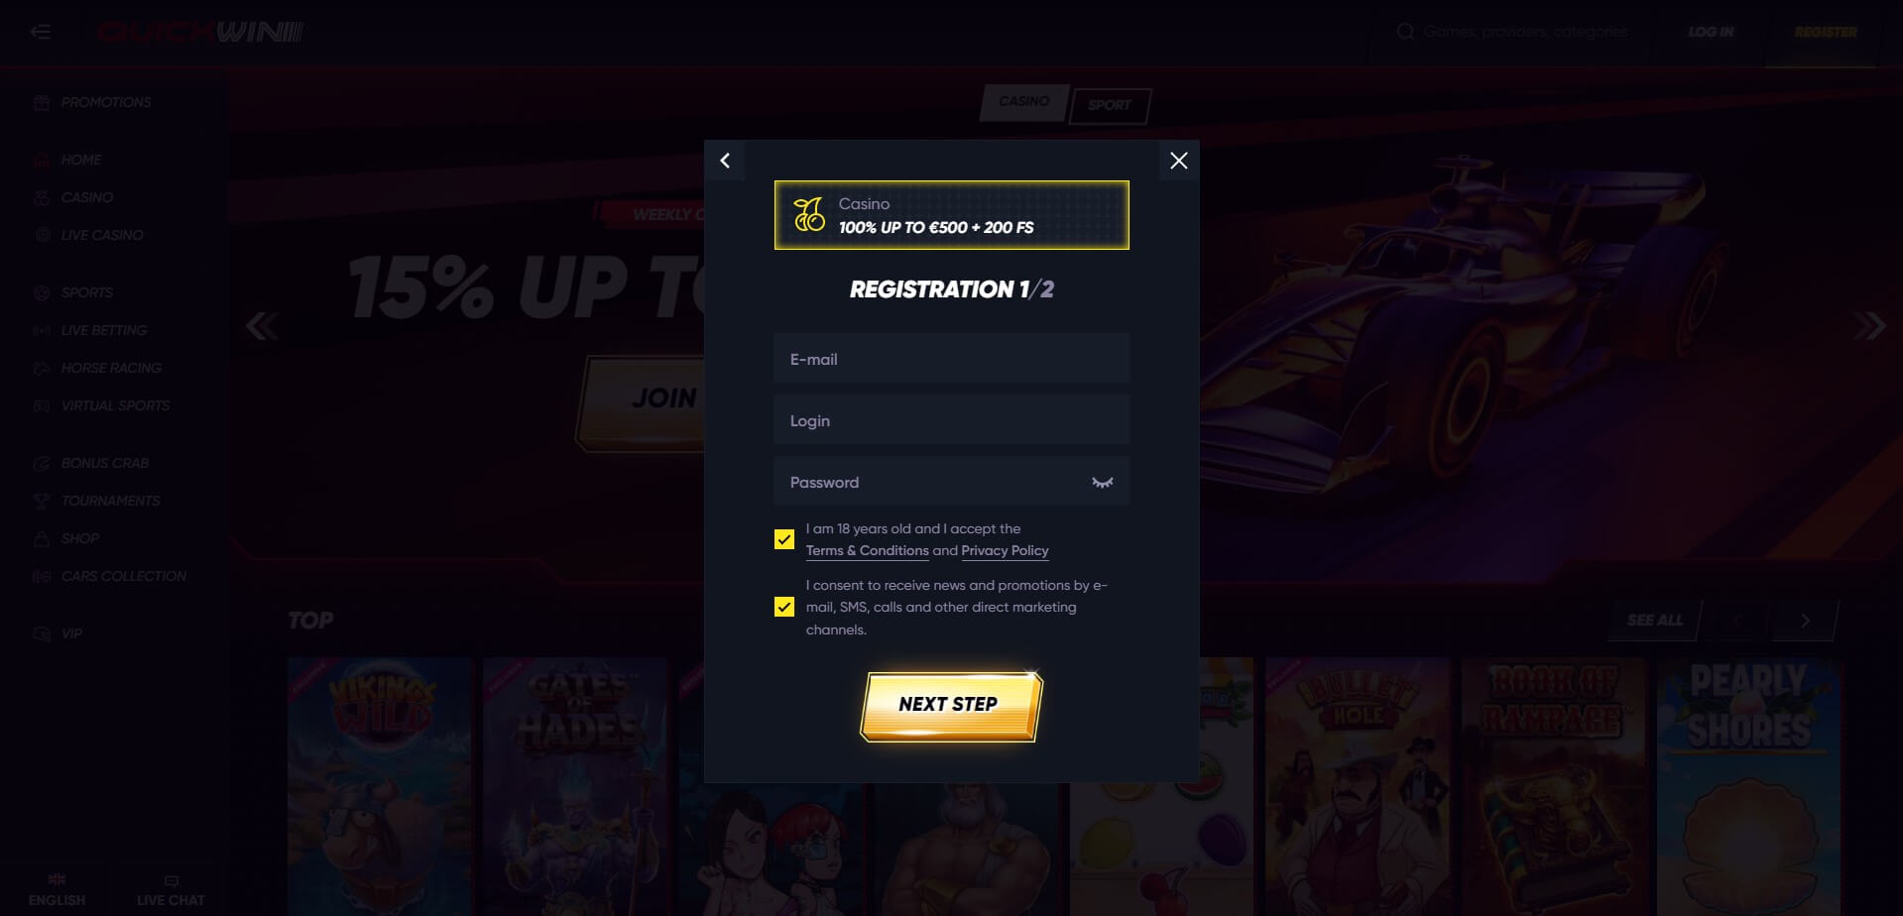
Task: Change language via English flag icon
Action: [x=57, y=879]
